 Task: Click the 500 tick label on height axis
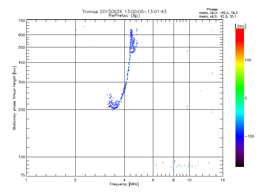[x=22, y=47]
